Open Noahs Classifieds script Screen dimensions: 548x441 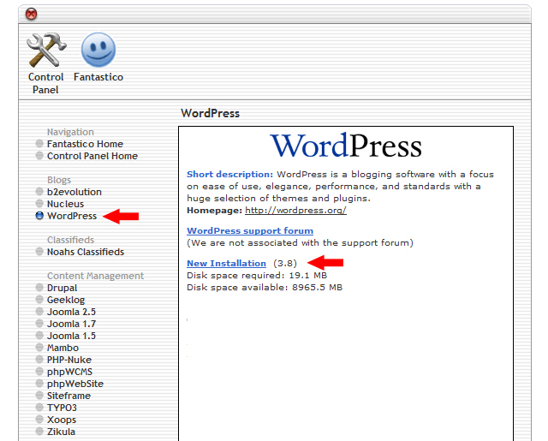pos(86,252)
